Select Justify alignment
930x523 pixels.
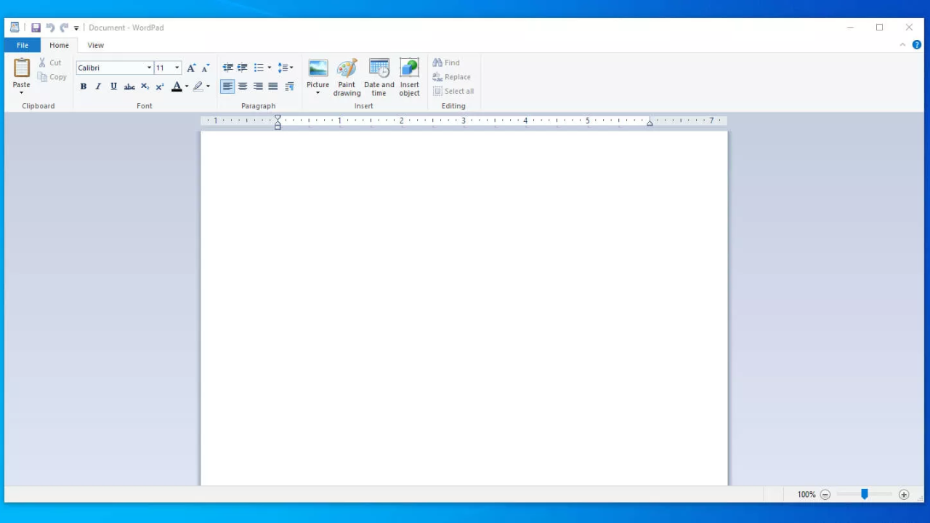pos(273,86)
